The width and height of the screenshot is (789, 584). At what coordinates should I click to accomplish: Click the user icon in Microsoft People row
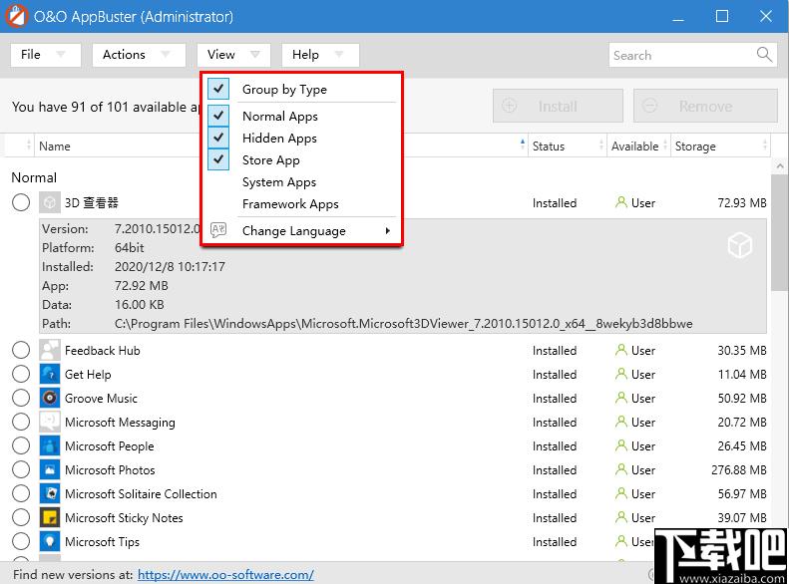(x=621, y=445)
